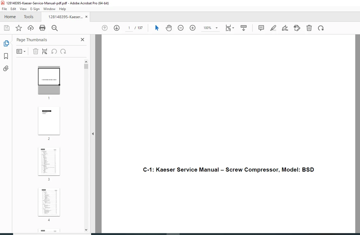Screen dimensions: 360x235
Task: Rotate thumbnail page clockwise
Action: coord(63,51)
